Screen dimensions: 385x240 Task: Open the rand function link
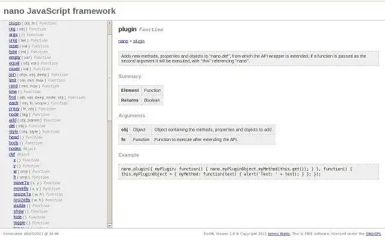[x=13, y=86]
